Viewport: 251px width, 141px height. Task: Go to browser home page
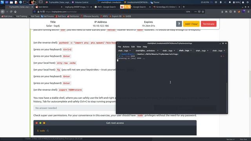(x=15, y=11)
